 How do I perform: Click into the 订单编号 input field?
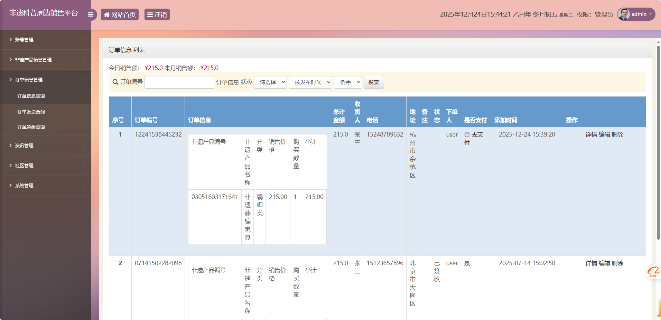coord(179,82)
